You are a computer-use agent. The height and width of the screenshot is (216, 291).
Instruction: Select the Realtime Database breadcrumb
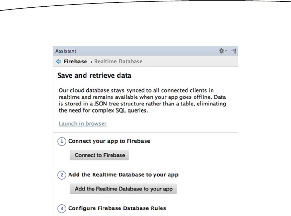(x=118, y=61)
